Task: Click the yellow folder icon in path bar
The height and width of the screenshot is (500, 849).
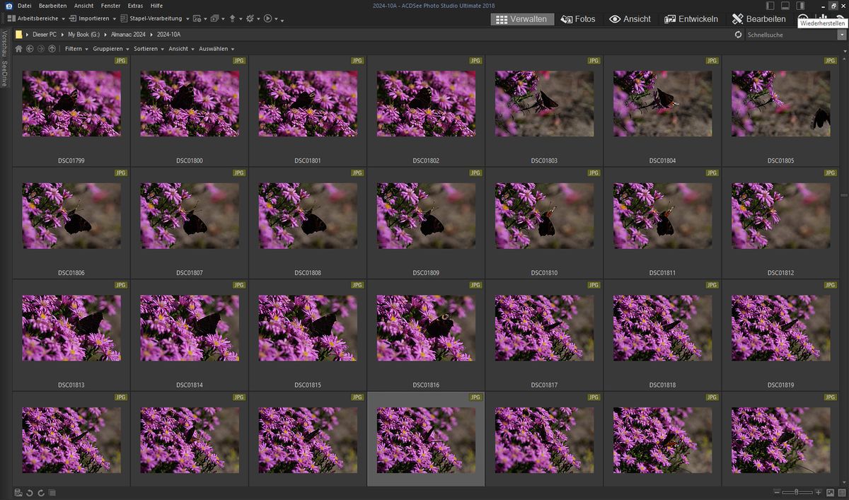Action: click(19, 34)
